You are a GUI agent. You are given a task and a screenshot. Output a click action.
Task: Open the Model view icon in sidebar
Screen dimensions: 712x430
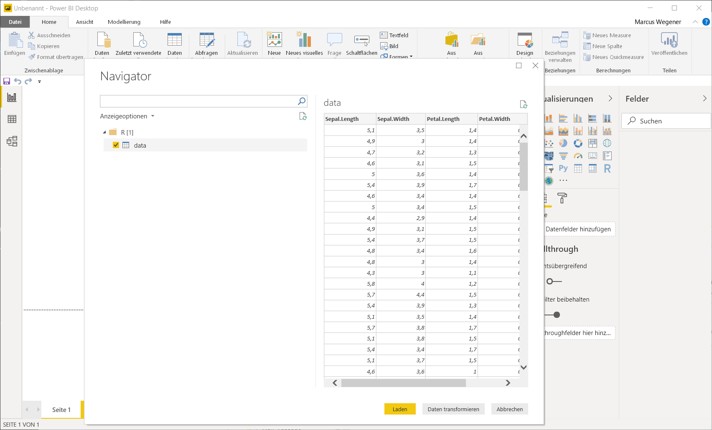point(12,141)
